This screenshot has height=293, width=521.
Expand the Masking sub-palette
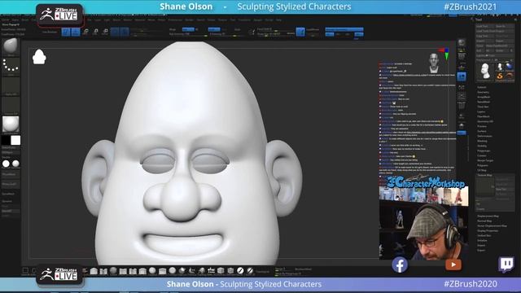coord(482,141)
